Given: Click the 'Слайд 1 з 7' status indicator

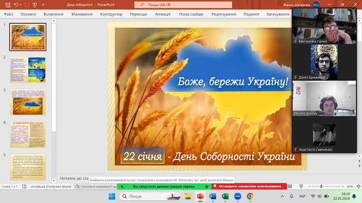Looking at the screenshot, I should pyautogui.click(x=9, y=186).
